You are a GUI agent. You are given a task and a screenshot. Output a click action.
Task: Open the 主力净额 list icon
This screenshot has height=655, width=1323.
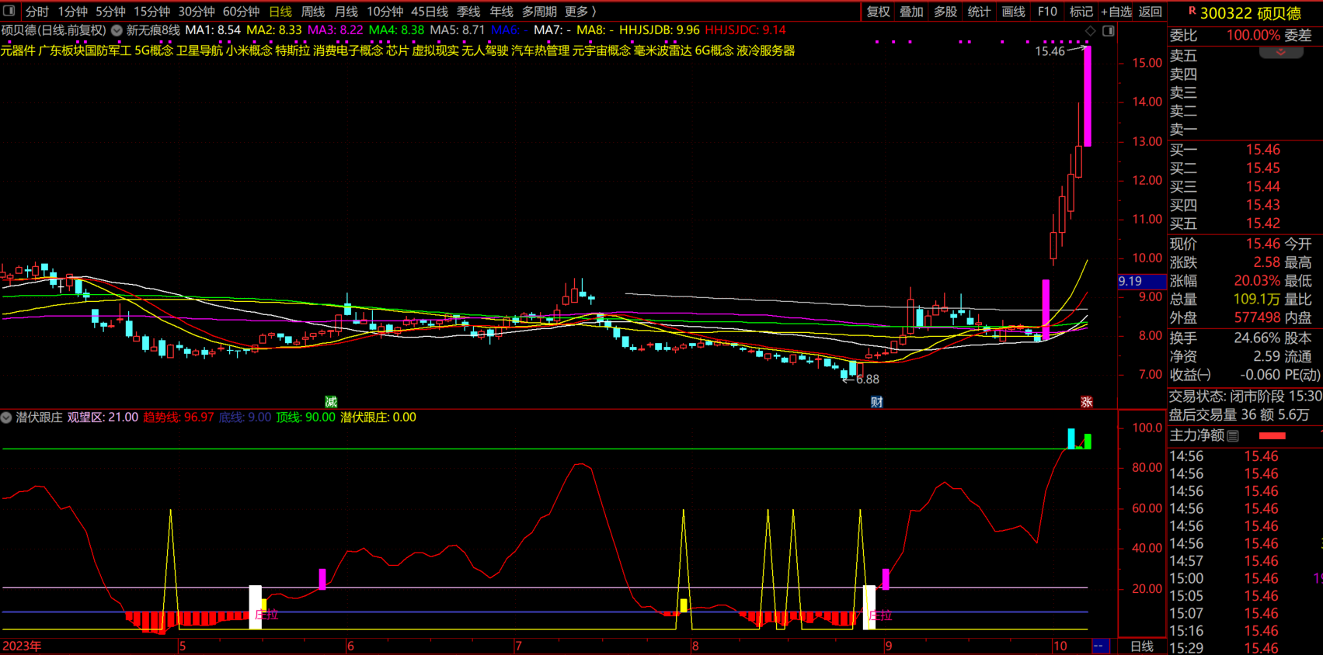point(1233,436)
